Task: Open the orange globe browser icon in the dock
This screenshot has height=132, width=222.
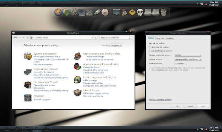Action: (58, 12)
